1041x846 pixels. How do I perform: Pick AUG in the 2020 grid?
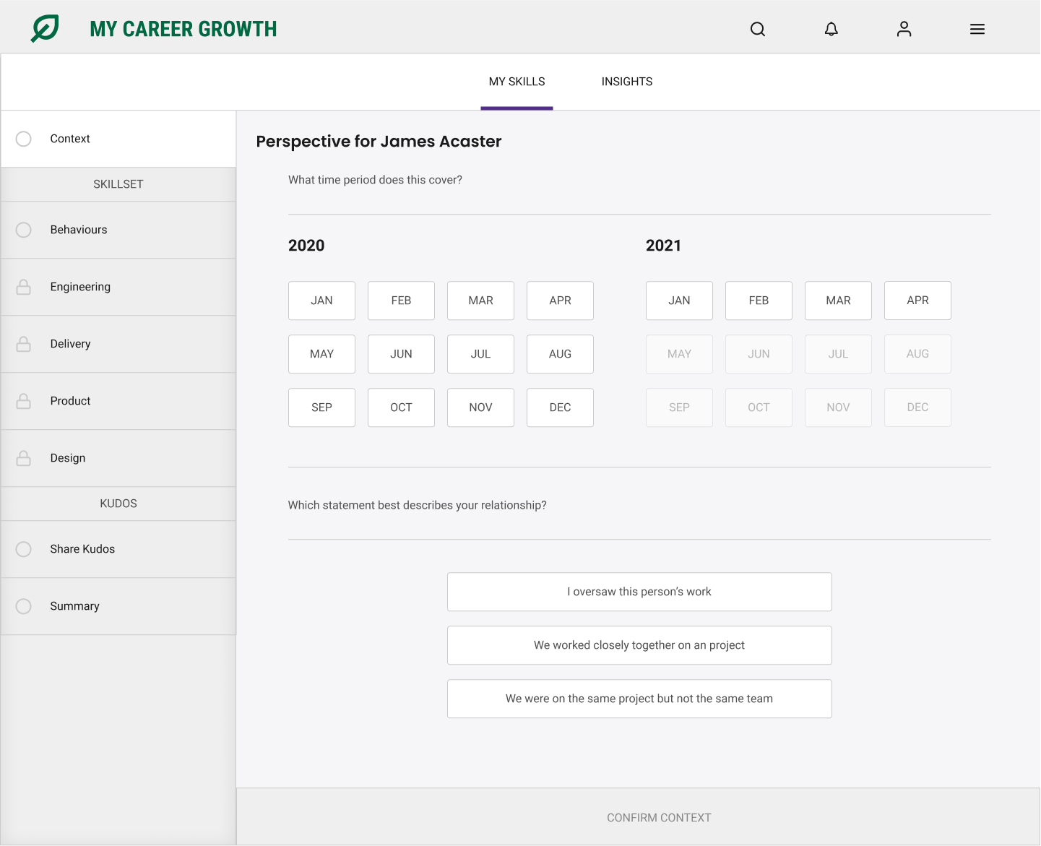(560, 354)
